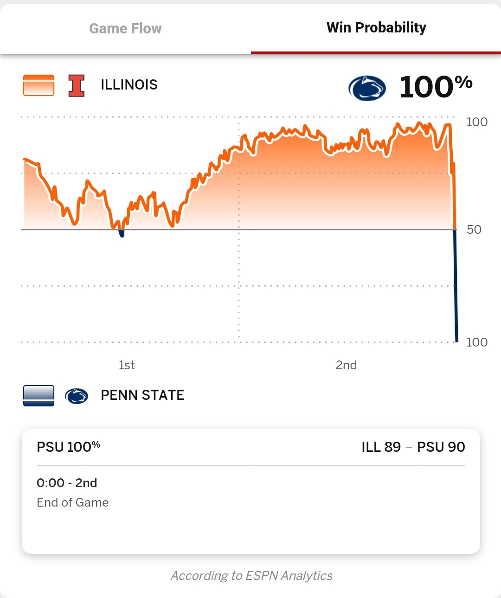Click the Penn State navy color swatch

[39, 396]
